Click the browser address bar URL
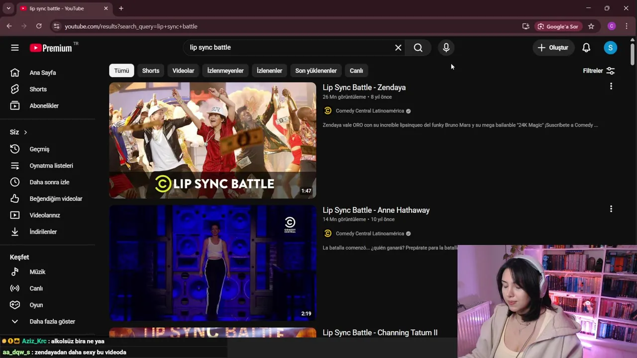 click(131, 26)
